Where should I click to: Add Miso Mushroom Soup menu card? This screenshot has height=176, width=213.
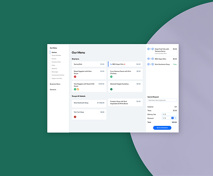click(x=89, y=104)
